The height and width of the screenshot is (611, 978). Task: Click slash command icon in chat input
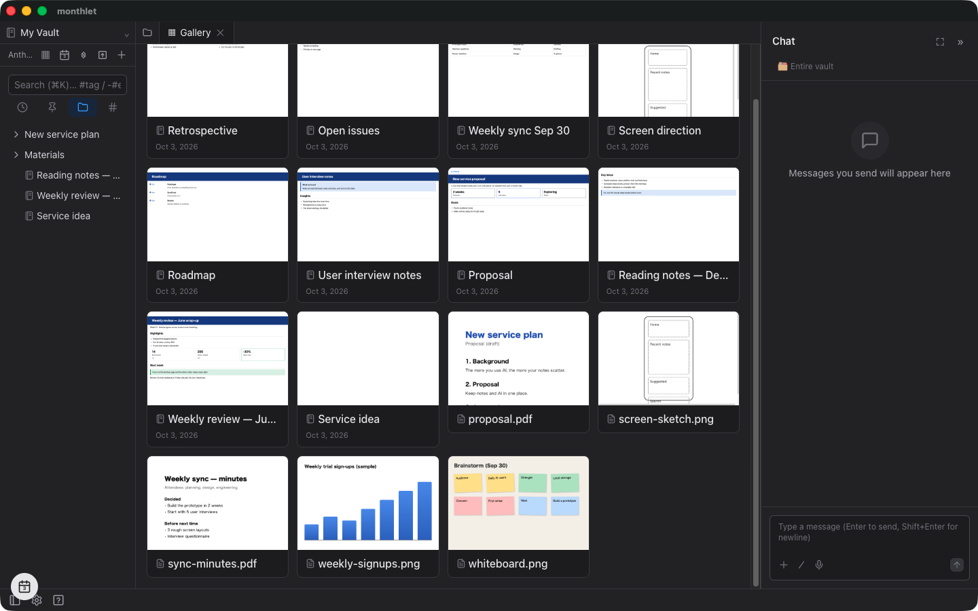point(801,565)
